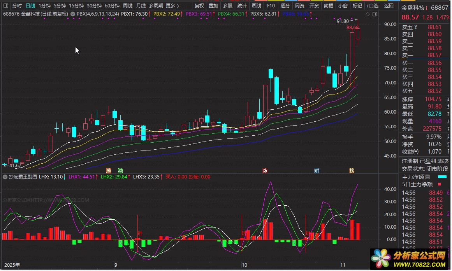Activate the 画线 drawing tool
The width and height of the screenshot is (452, 271).
[257, 6]
